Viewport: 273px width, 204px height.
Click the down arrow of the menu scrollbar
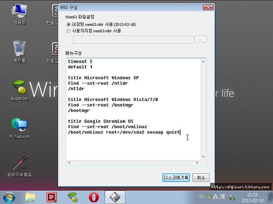(x=203, y=157)
